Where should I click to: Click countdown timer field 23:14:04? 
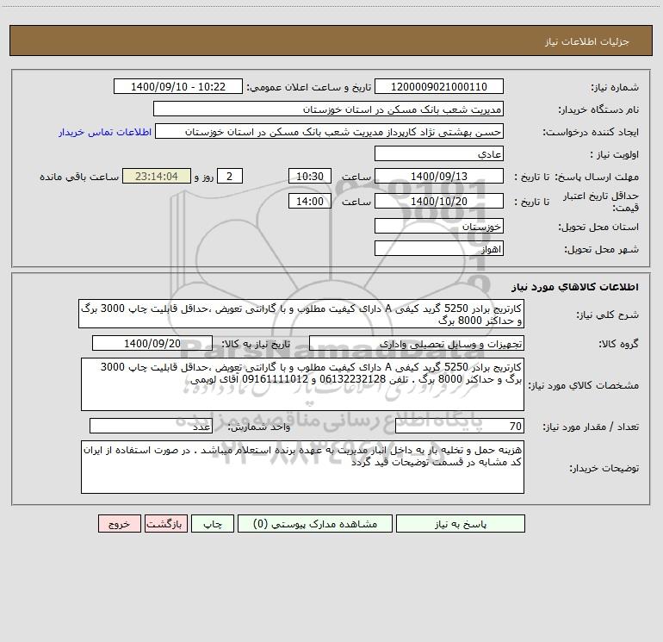click(157, 176)
